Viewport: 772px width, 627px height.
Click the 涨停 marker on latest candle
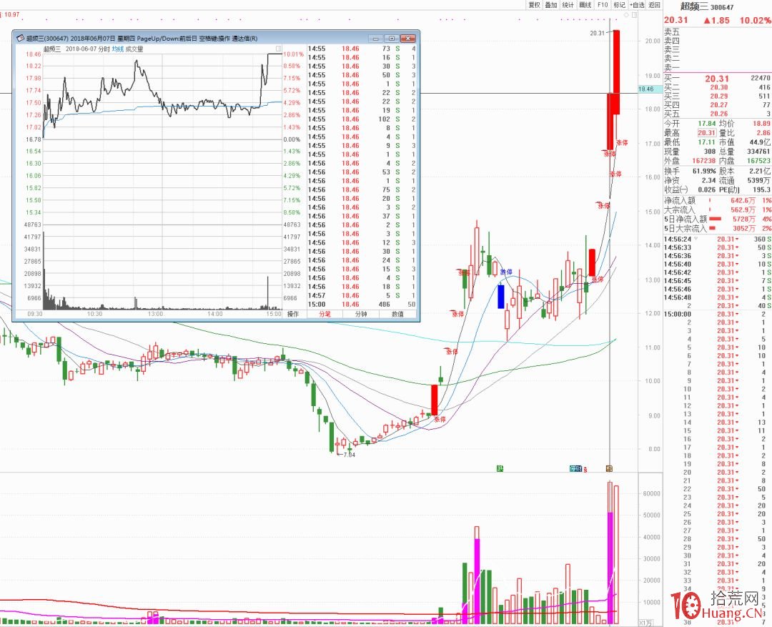click(x=622, y=142)
